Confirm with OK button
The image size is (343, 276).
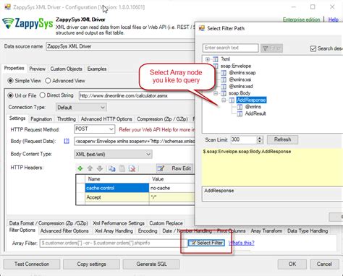pos(292,264)
